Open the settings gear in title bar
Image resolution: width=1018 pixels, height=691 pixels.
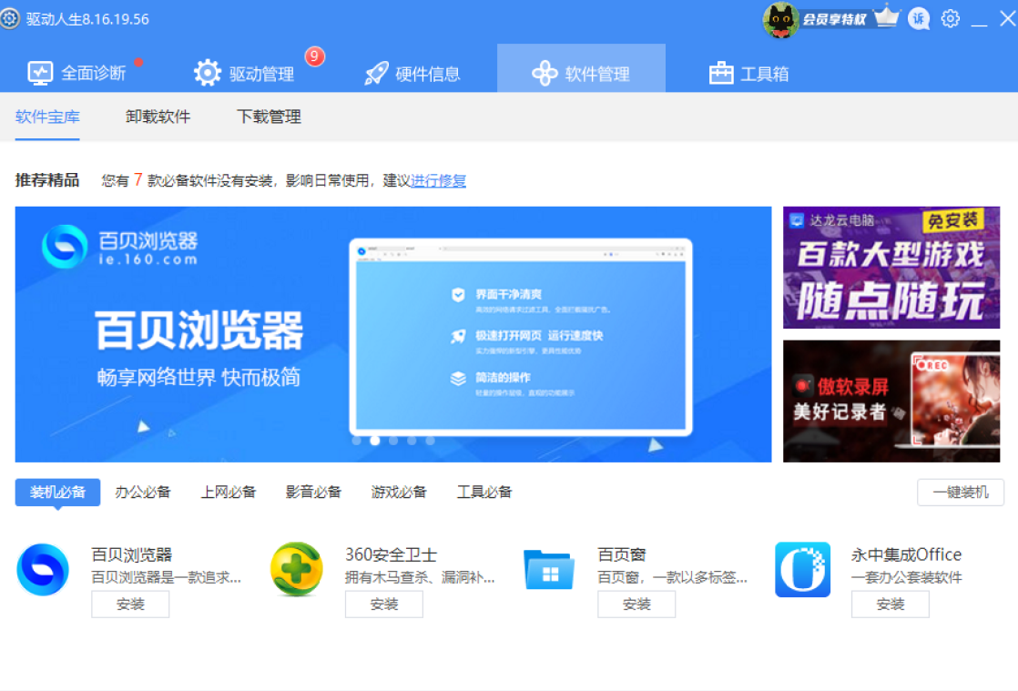pos(950,19)
